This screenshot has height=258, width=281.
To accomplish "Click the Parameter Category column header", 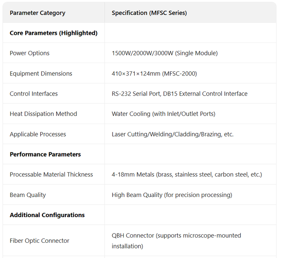I will pyautogui.click(x=37, y=13).
